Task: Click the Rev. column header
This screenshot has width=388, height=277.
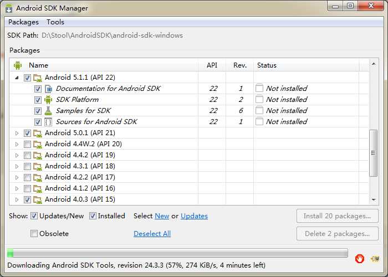Action: [240, 65]
